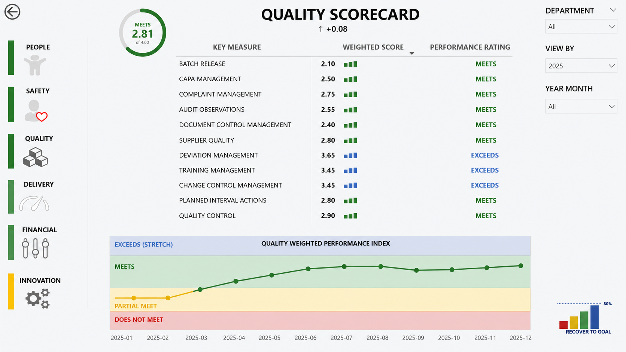
Task: Click Complaint Management score bars icon
Action: coord(350,95)
